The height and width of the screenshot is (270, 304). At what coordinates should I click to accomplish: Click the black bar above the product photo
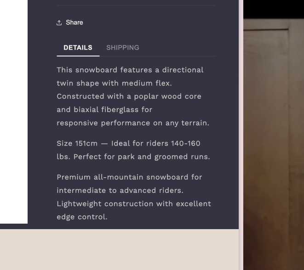[273, 9]
